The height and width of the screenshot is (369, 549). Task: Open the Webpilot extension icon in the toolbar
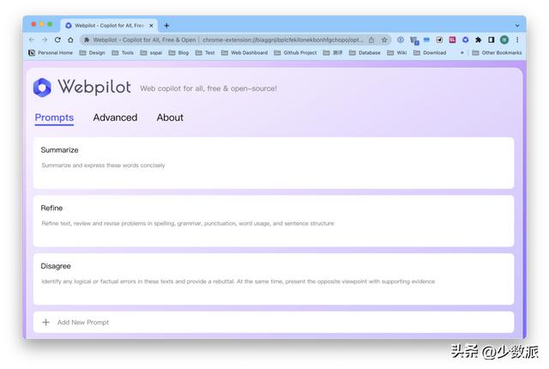pyautogui.click(x=465, y=40)
